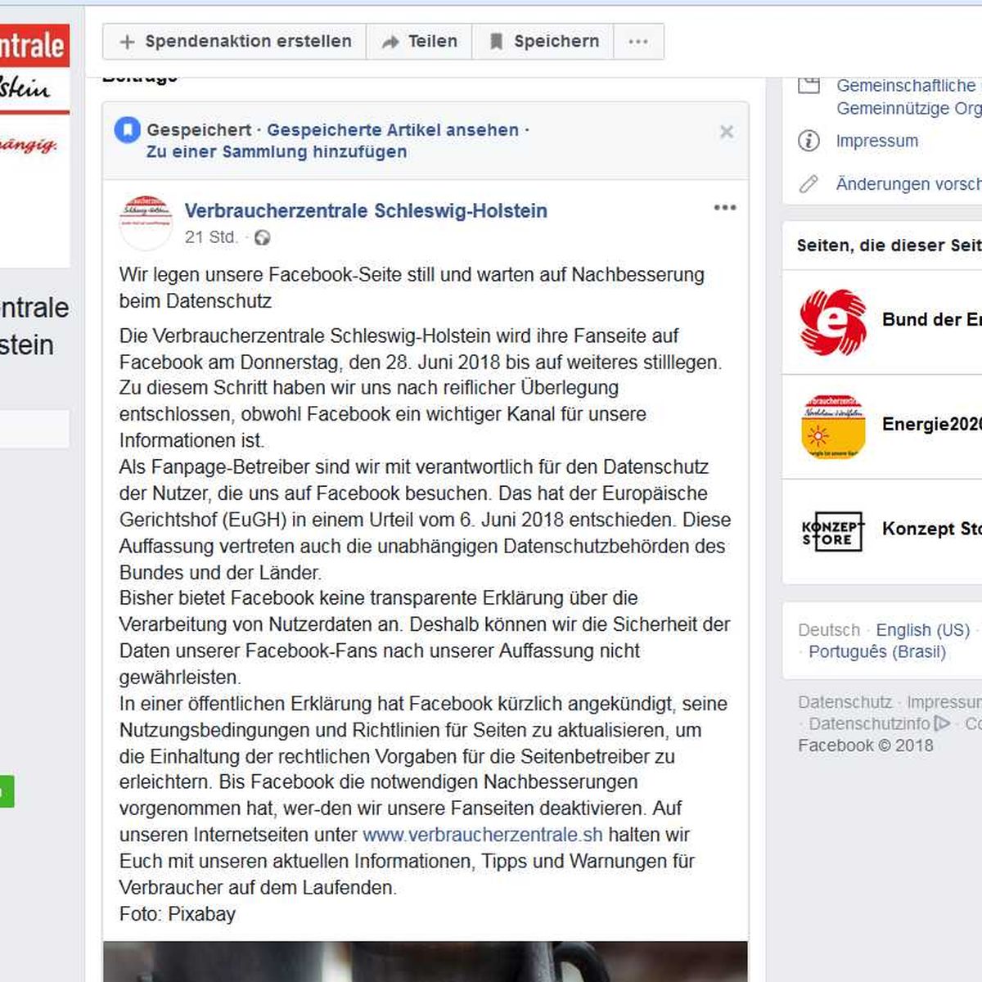
Task: Open the www.verbraucherzentrale.sh link
Action: (483, 835)
